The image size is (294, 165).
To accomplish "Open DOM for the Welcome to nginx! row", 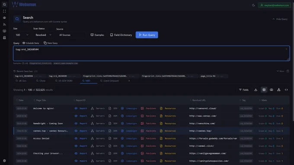I will (x=113, y=109).
